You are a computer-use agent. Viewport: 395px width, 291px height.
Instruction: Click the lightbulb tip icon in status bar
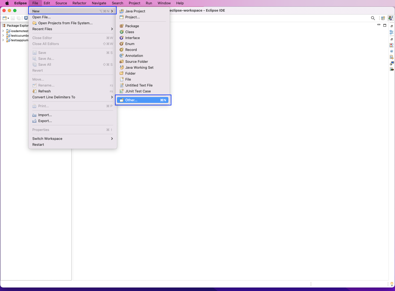[x=392, y=284]
